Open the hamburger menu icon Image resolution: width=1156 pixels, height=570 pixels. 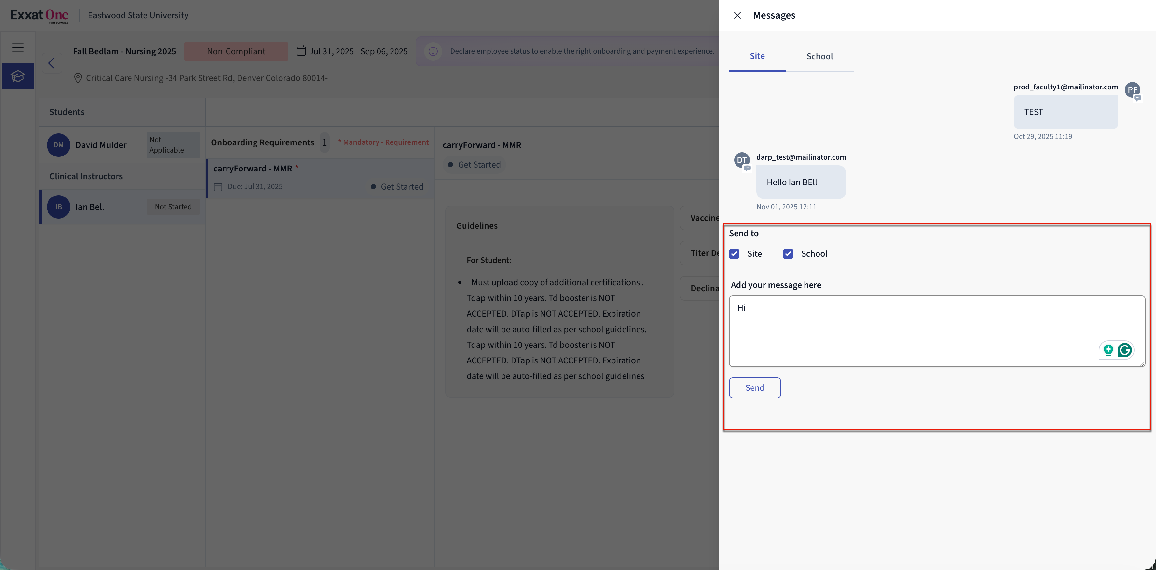[x=18, y=47]
